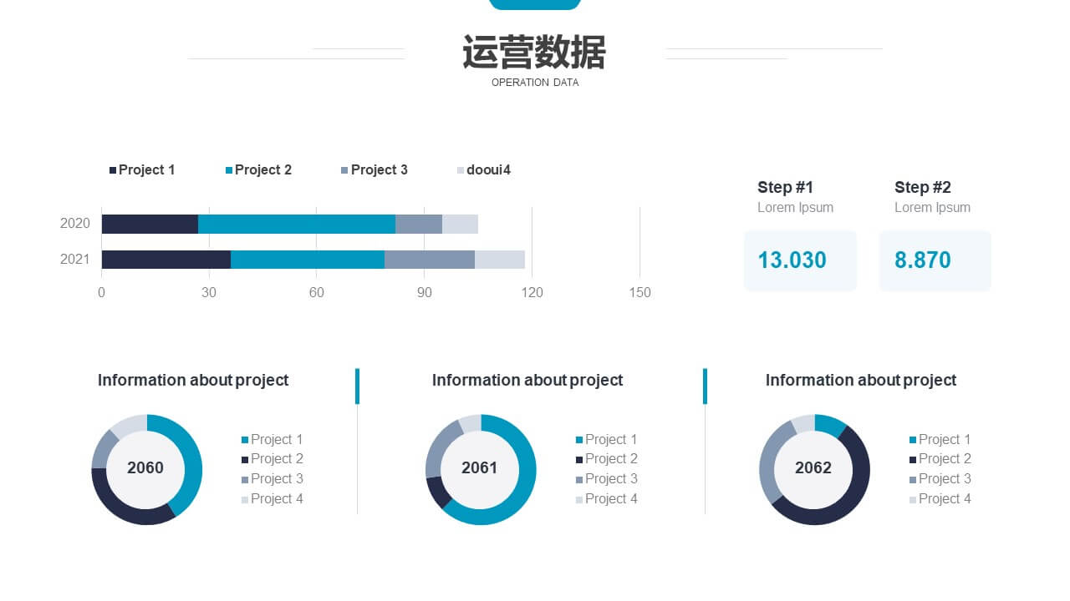This screenshot has width=1070, height=601.
Task: Click the axis value 150
Action: pos(639,293)
